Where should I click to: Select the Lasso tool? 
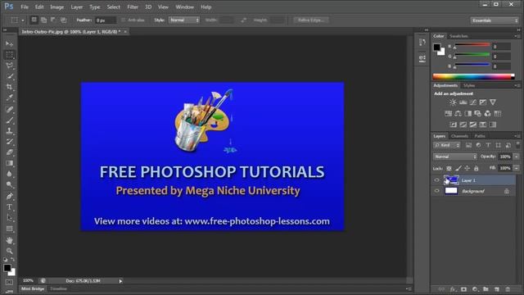[x=9, y=66]
